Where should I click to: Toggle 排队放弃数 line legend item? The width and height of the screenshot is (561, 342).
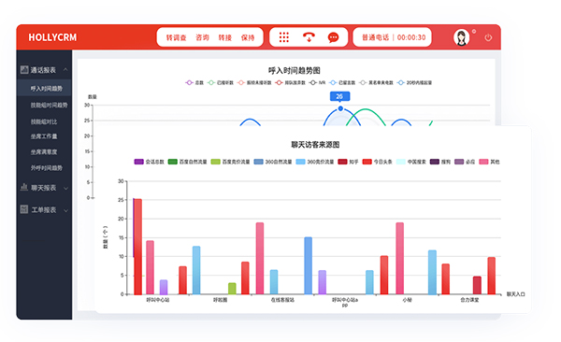[290, 82]
